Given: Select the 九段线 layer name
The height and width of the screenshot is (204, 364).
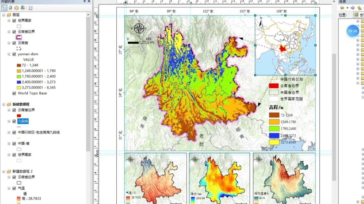Looking at the screenshot, I should (x=23, y=121).
